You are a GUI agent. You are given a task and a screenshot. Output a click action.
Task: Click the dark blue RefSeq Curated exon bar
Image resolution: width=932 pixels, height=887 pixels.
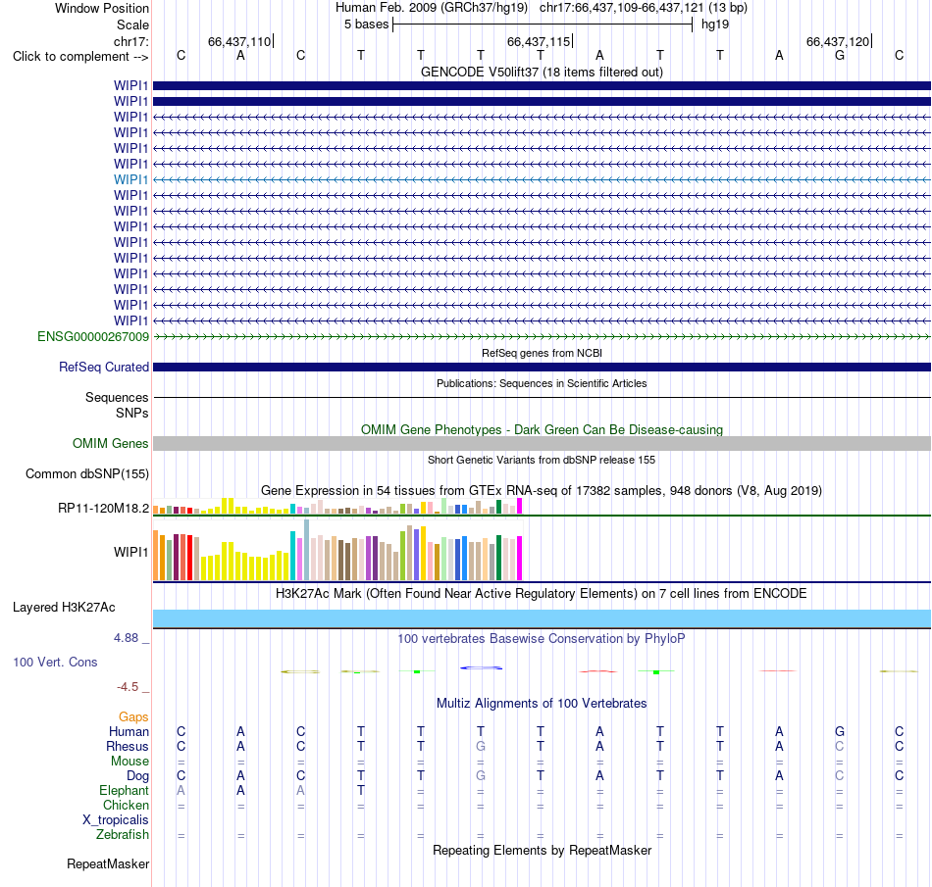coord(542,367)
